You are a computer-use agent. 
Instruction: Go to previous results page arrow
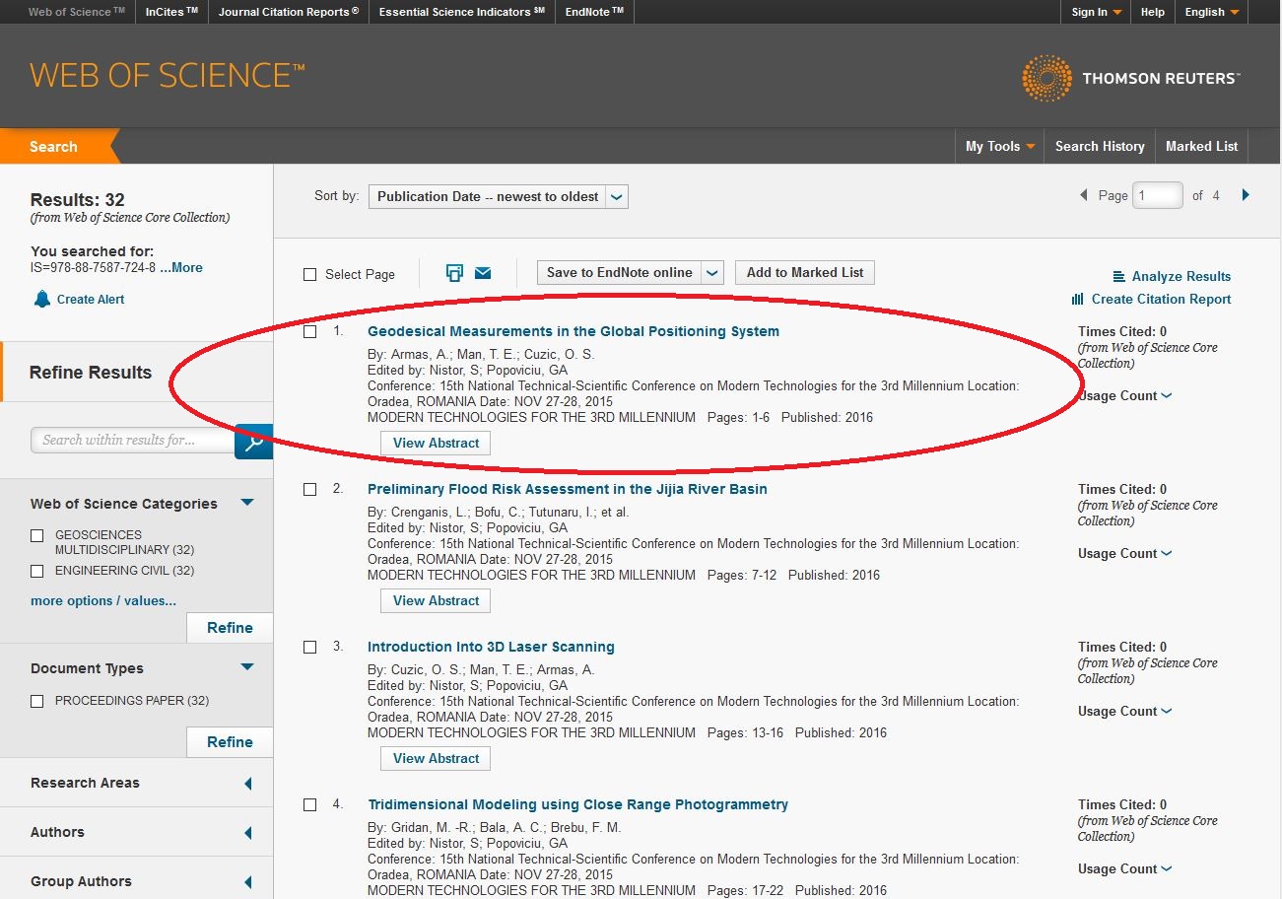pos(1084,195)
